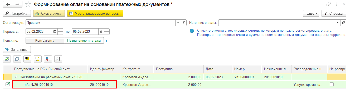Click the 'Заполнить' button
This screenshot has height=100, width=350.
point(17,49)
